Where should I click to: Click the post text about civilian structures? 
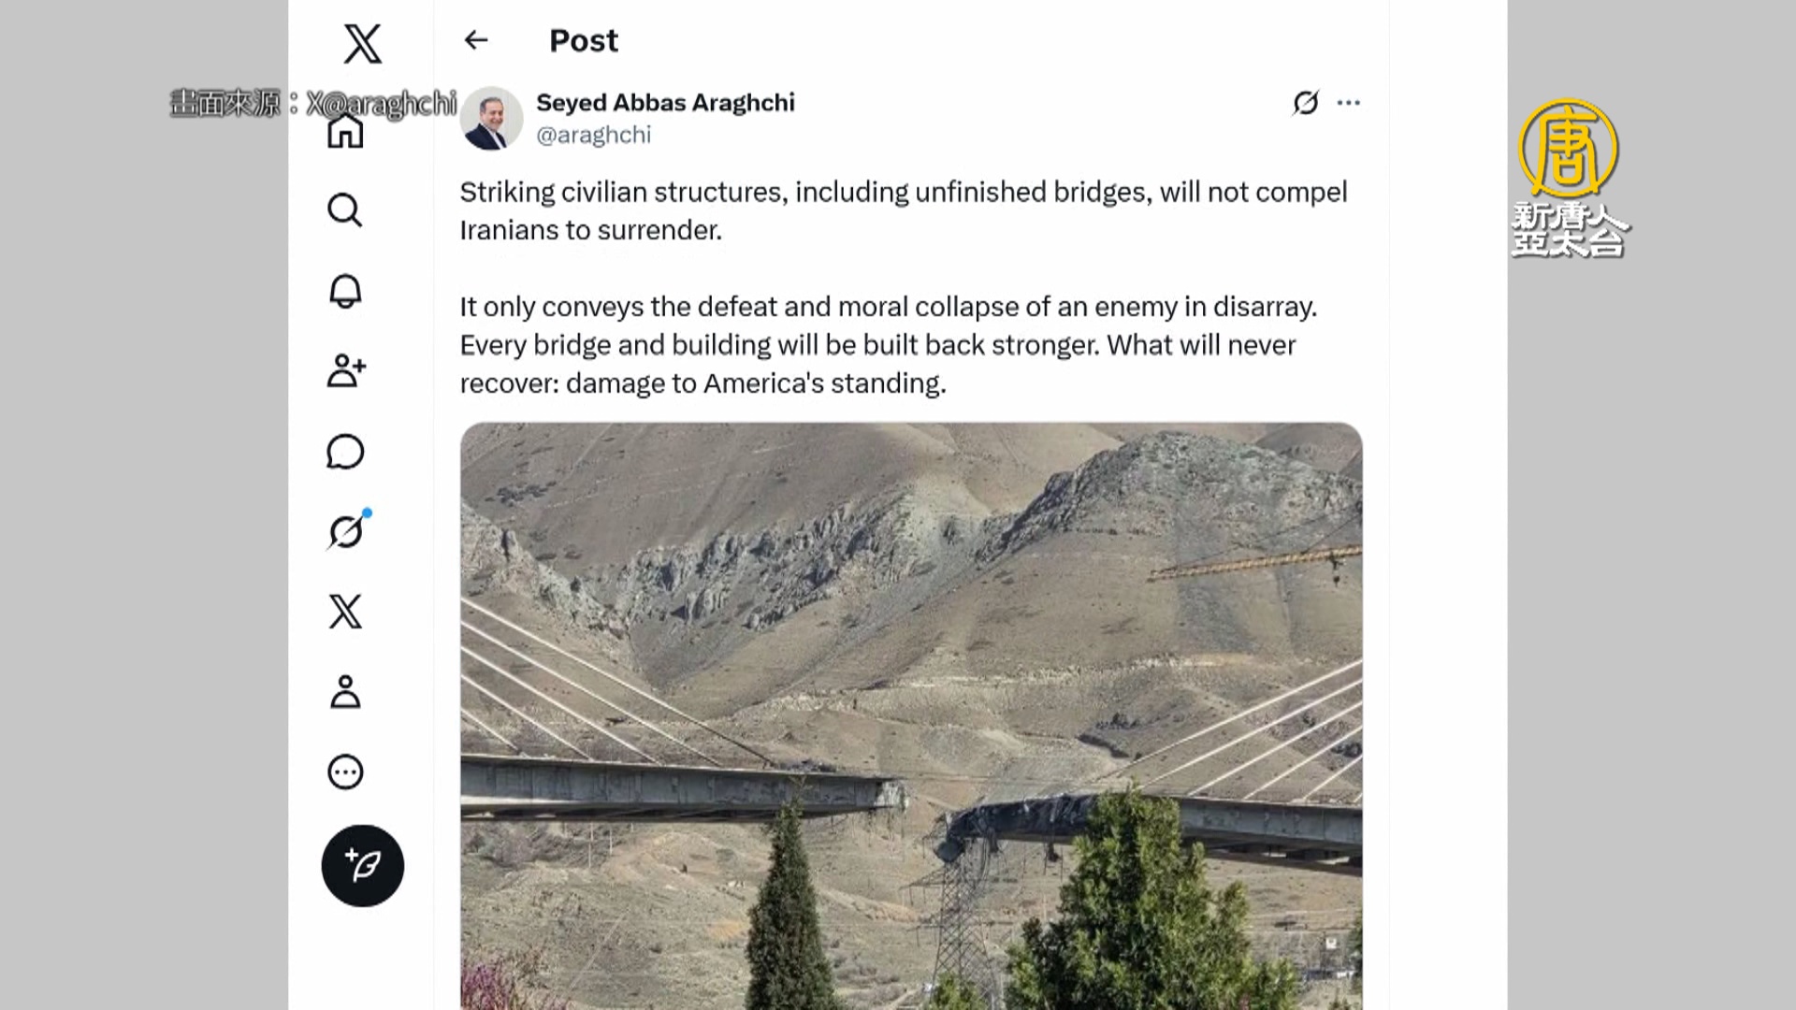[903, 210]
